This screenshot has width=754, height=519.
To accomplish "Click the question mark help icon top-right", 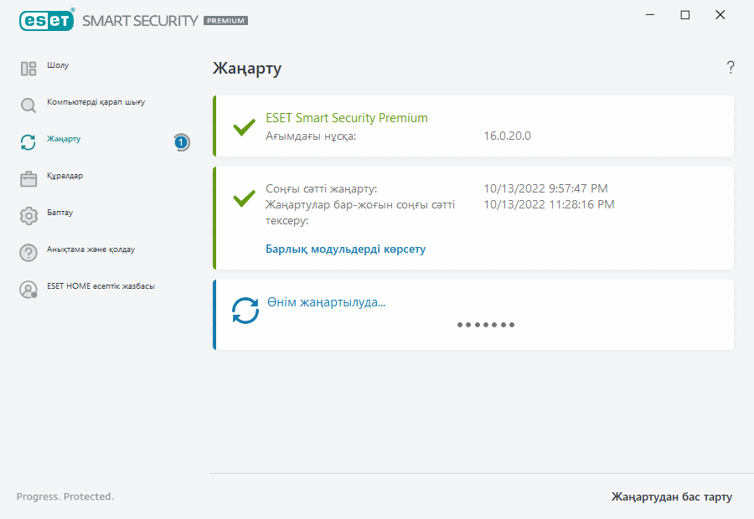I will click(x=731, y=68).
